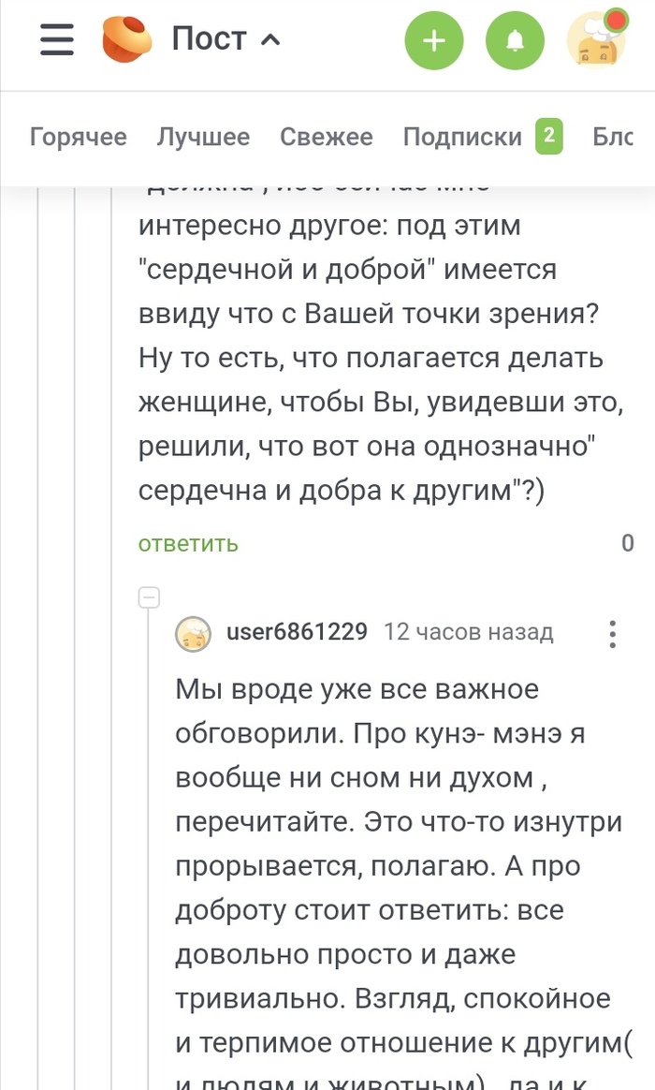Open the profile avatar menu
This screenshot has width=655, height=1090.
(596, 39)
